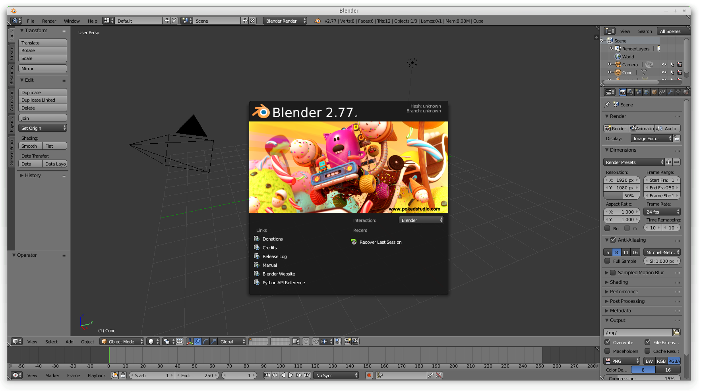Enable Sampled Motion Blur checkbox
The height and width of the screenshot is (391, 701).
613,272
